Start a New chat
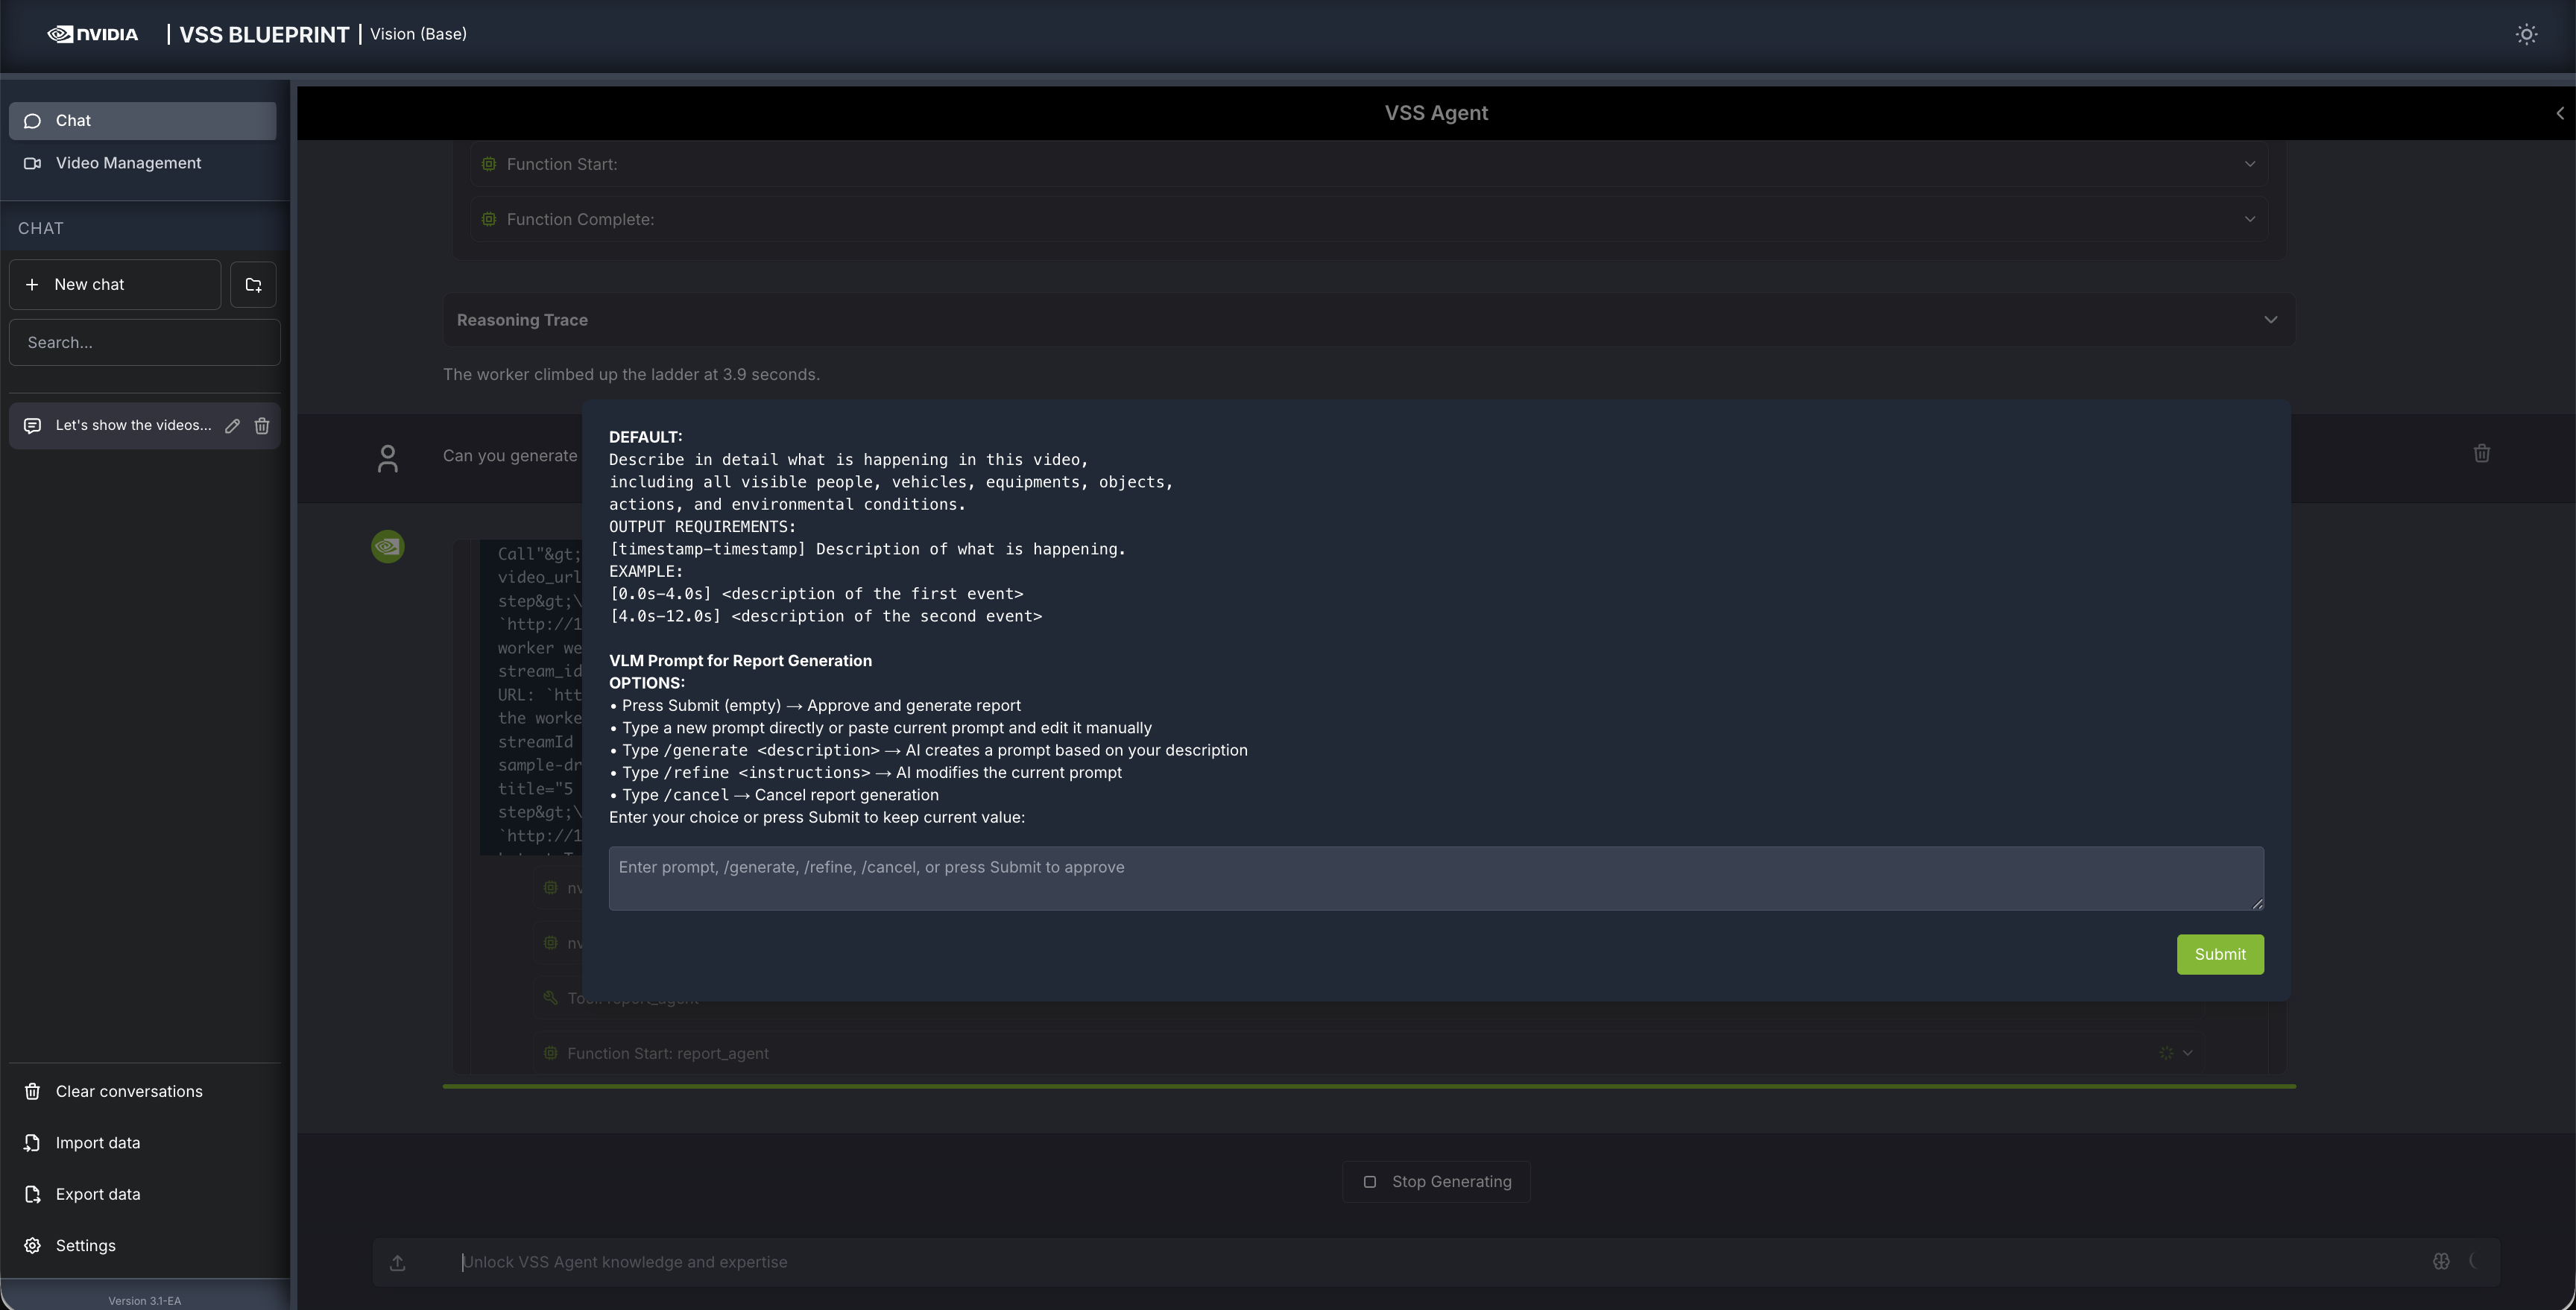This screenshot has width=2576, height=1310. pyautogui.click(x=114, y=284)
